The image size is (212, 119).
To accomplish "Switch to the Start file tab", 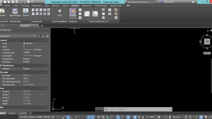I will [3, 26].
